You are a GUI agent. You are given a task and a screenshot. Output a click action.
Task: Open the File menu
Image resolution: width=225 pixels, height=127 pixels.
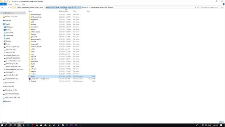pyautogui.click(x=3, y=4)
